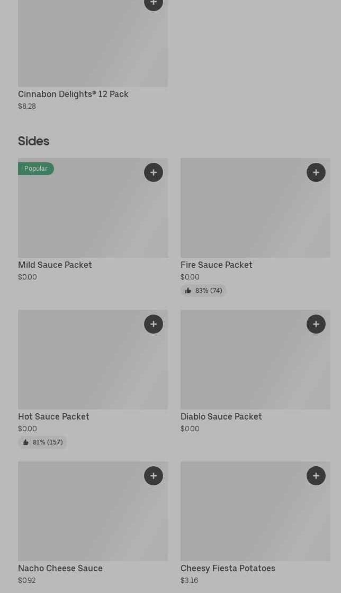Viewport: 341px width, 593px height.
Task: Open the Fire Sauce Packet item title
Action: pos(217,265)
